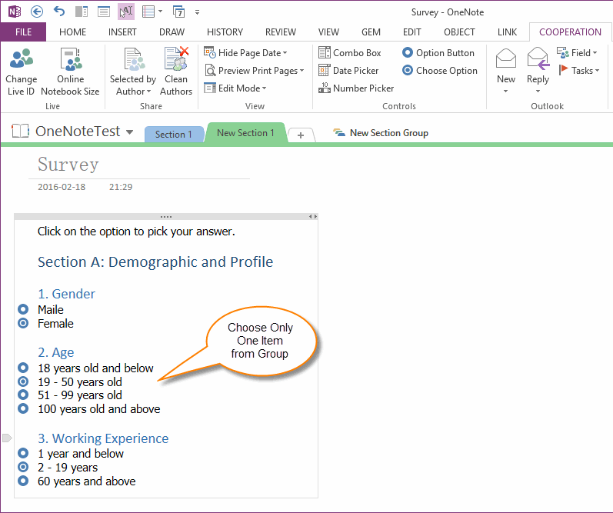The height and width of the screenshot is (513, 613).
Task: Click the Section A: Demographic and Profile heading
Action: coord(155,262)
